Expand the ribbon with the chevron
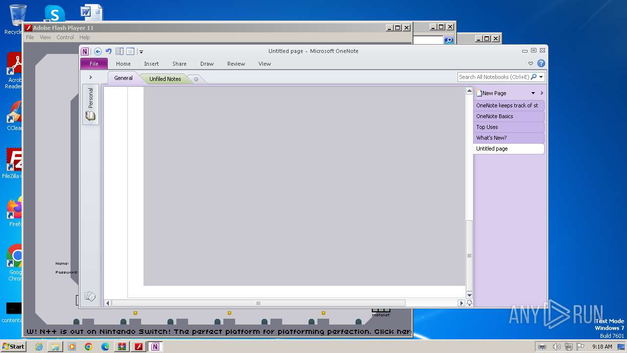This screenshot has height=353, width=627. pos(531,64)
